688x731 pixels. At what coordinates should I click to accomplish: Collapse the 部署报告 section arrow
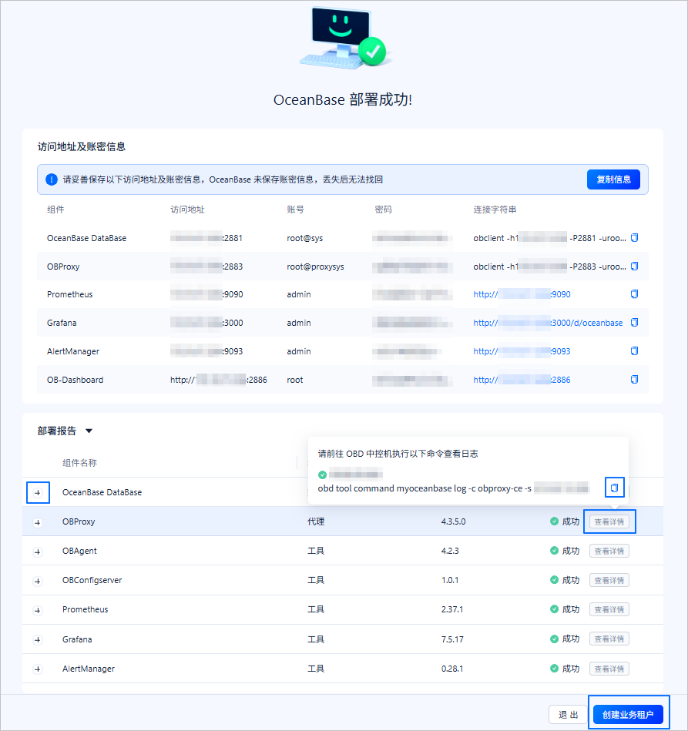89,431
